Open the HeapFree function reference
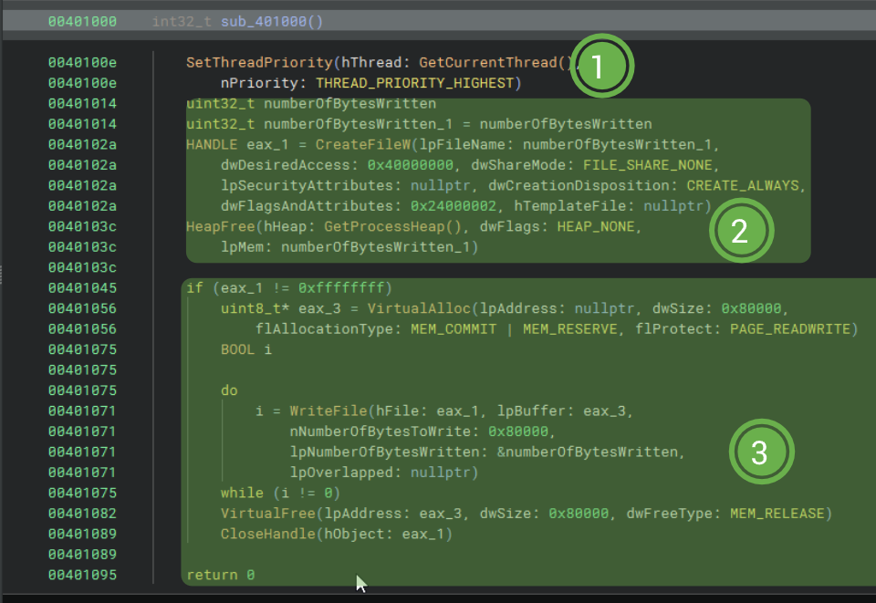 219,227
